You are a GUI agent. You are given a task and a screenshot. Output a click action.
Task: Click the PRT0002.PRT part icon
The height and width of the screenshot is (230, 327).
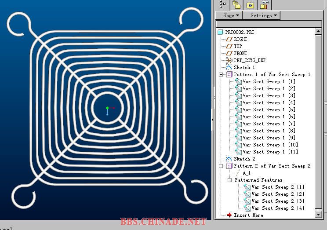(221, 32)
